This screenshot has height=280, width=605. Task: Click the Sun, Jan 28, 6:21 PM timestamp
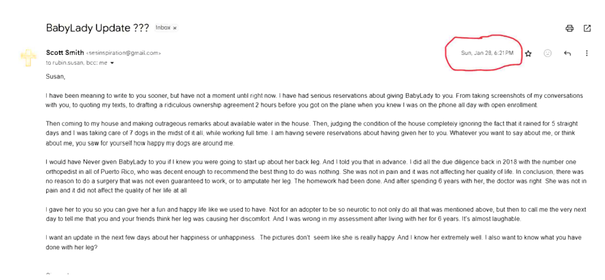click(x=487, y=53)
